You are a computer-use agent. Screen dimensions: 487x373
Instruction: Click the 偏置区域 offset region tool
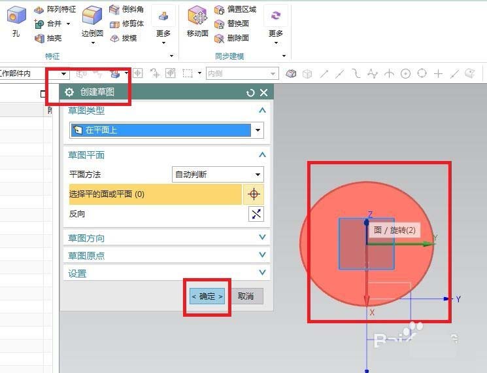pos(235,9)
